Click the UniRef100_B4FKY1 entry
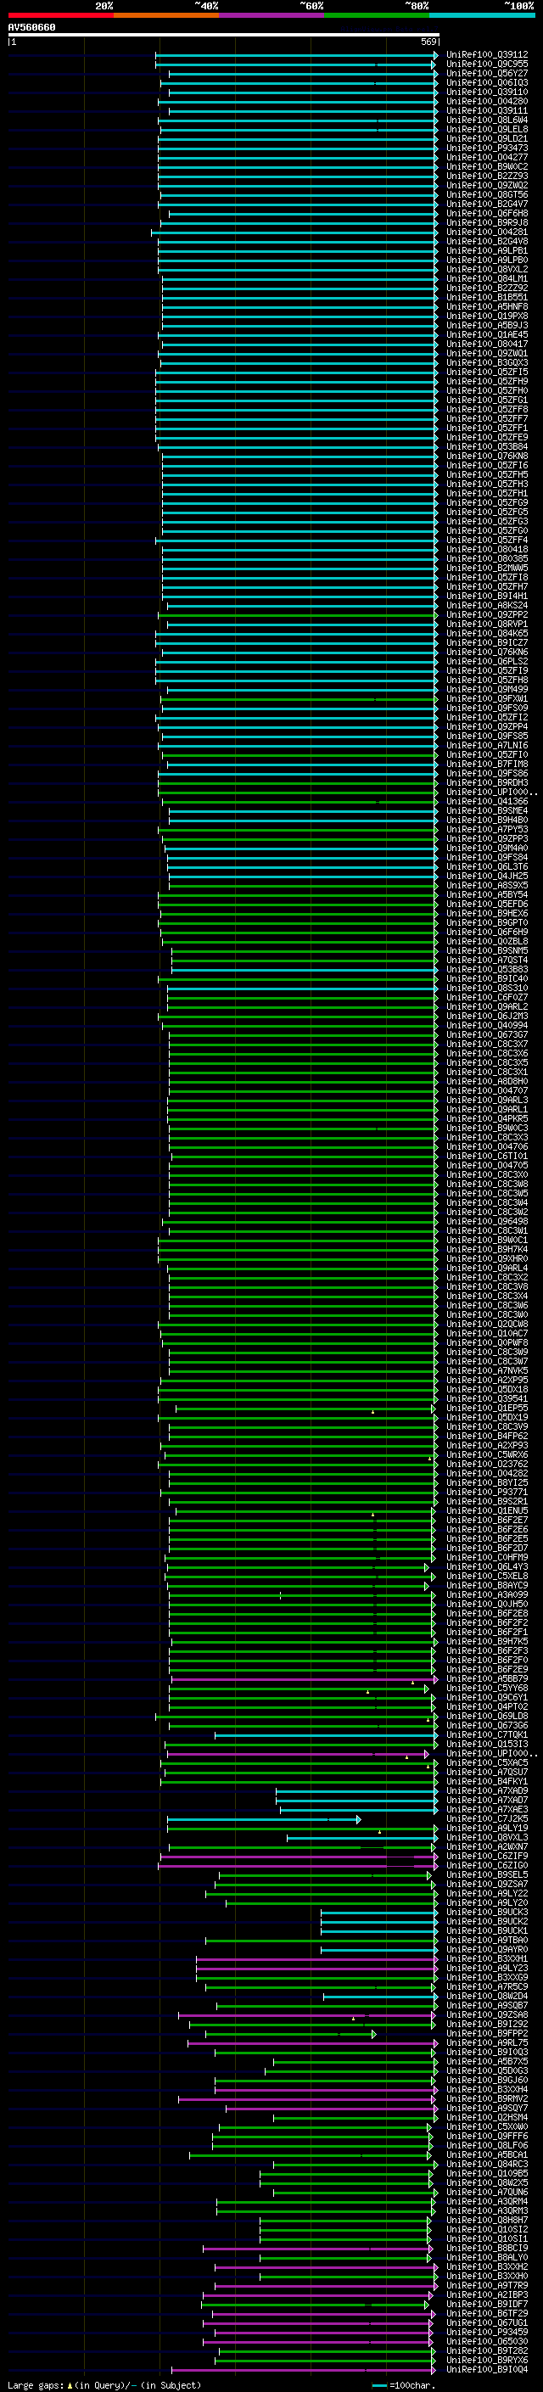The width and height of the screenshot is (543, 2392). tap(487, 1781)
